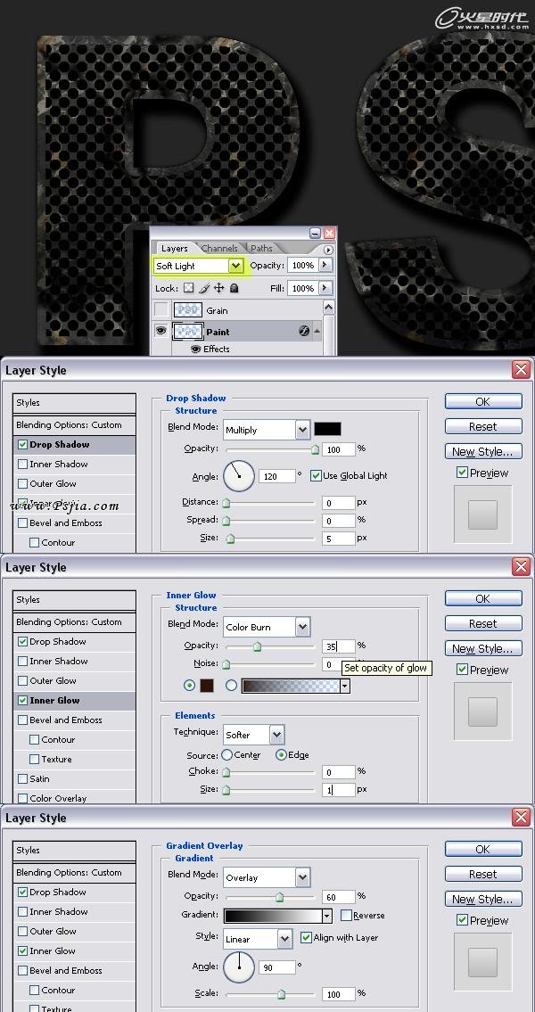Image resolution: width=535 pixels, height=1012 pixels.
Task: Open Gradient Overlay gradient picker arrow
Action: pyautogui.click(x=327, y=915)
